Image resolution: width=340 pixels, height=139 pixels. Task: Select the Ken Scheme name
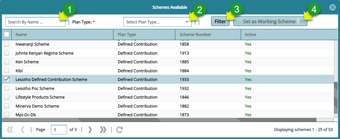point(27,62)
